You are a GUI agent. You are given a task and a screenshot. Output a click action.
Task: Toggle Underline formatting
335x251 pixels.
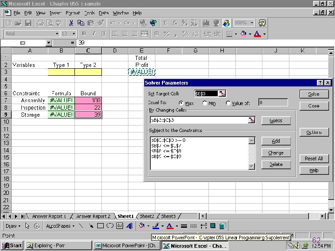point(103,34)
